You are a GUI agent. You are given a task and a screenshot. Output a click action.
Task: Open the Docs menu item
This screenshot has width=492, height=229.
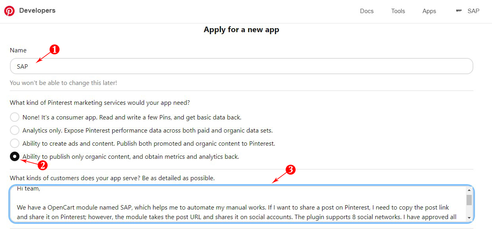coord(367,11)
